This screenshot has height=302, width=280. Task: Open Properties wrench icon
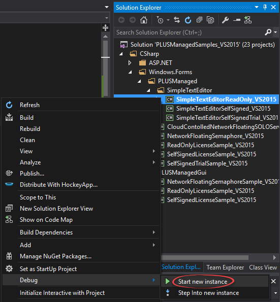pyautogui.click(x=225, y=20)
